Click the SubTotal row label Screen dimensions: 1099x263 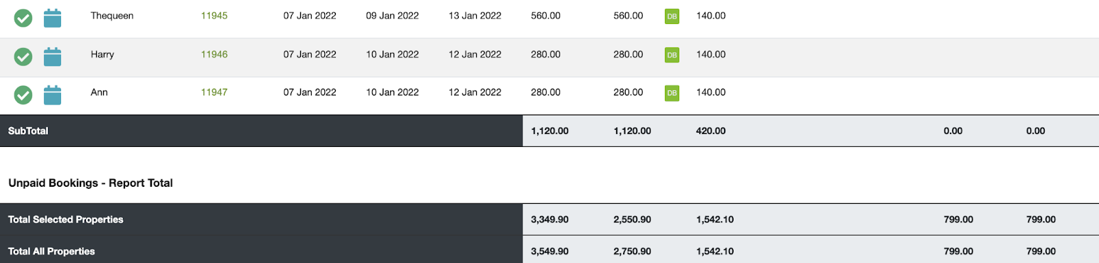point(28,130)
